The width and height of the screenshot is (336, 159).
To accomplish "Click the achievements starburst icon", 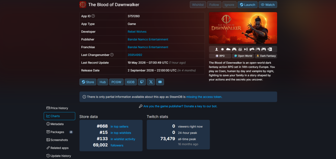I will 222,49.
